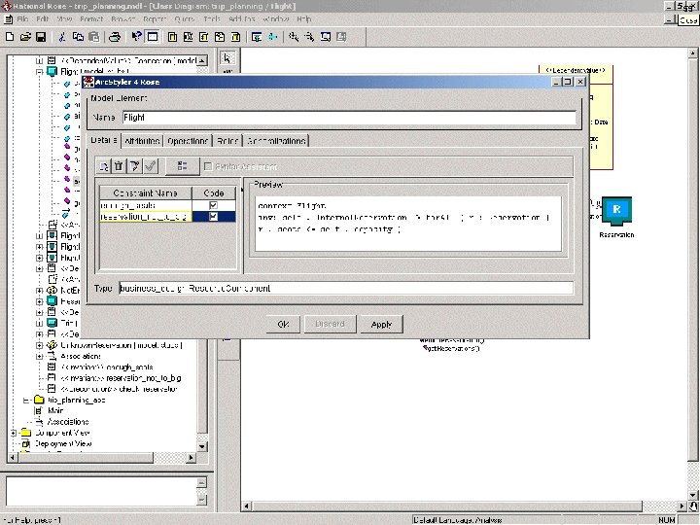The height and width of the screenshot is (525, 700).
Task: Click the Reservation class icon in diagram
Action: tap(616, 212)
